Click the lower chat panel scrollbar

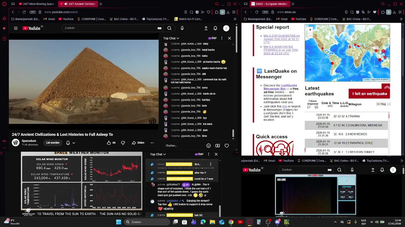[220, 211]
